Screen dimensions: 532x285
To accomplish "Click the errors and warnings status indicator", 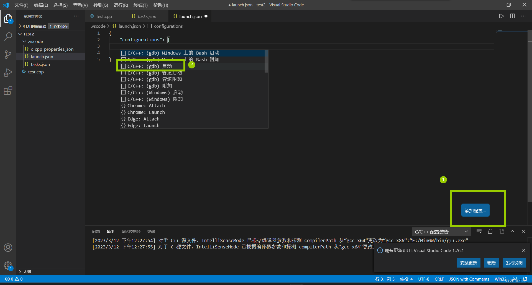I will point(14,279).
